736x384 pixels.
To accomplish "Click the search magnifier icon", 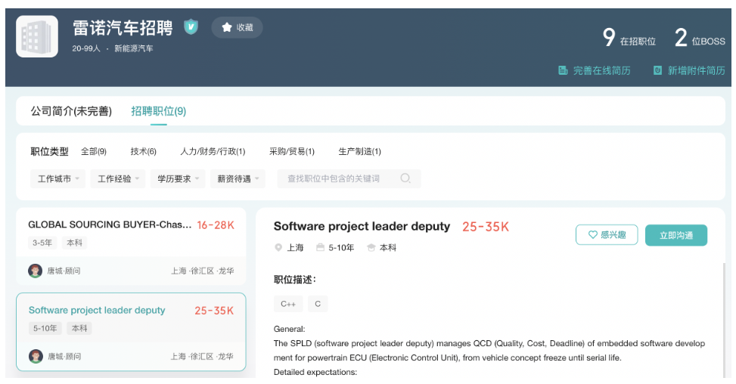I will (x=405, y=178).
